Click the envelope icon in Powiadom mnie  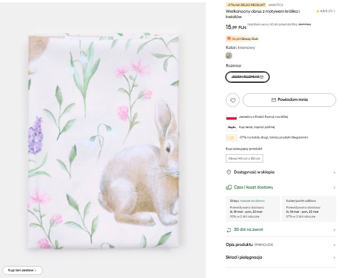pos(273,100)
